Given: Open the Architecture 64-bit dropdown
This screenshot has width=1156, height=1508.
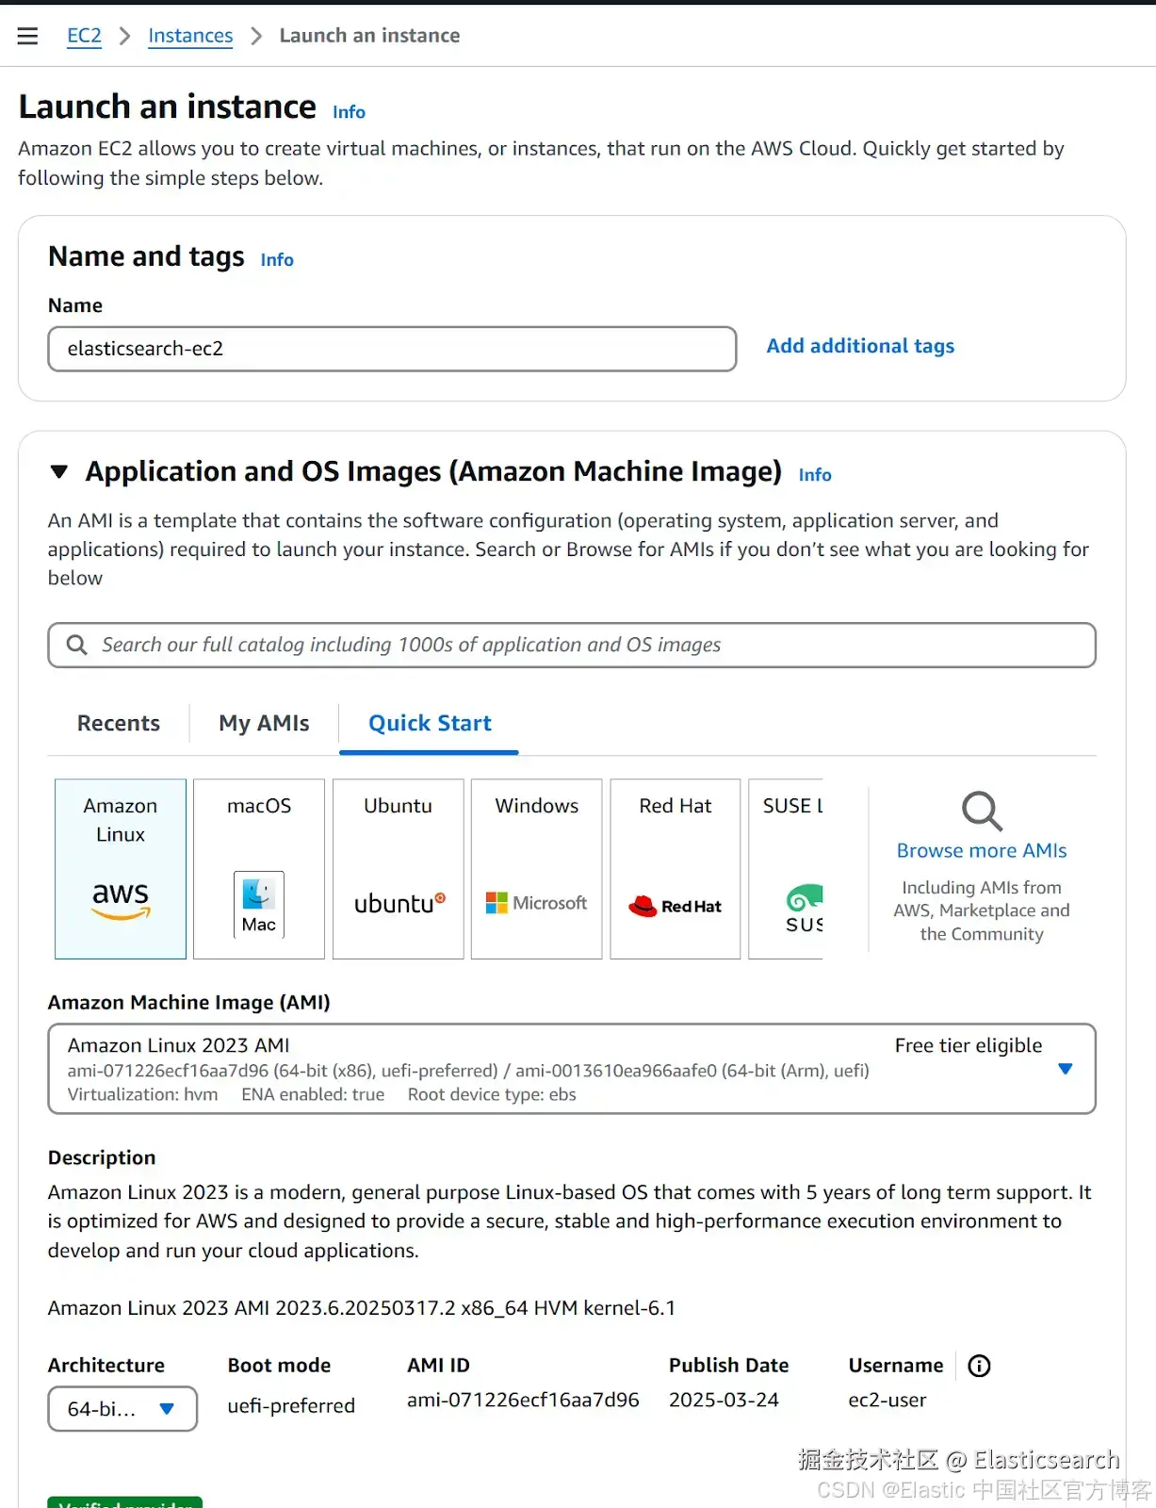Looking at the screenshot, I should [x=122, y=1408].
